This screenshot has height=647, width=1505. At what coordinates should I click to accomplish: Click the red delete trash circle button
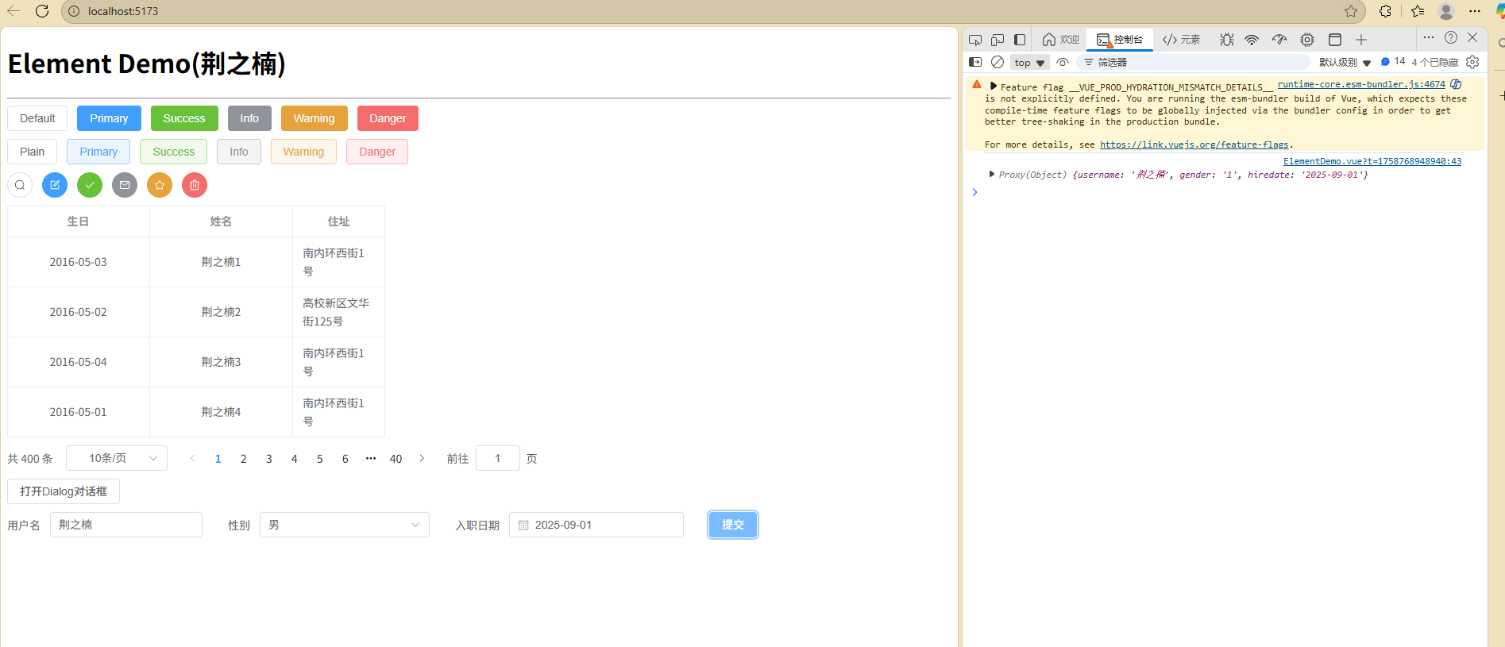point(195,185)
